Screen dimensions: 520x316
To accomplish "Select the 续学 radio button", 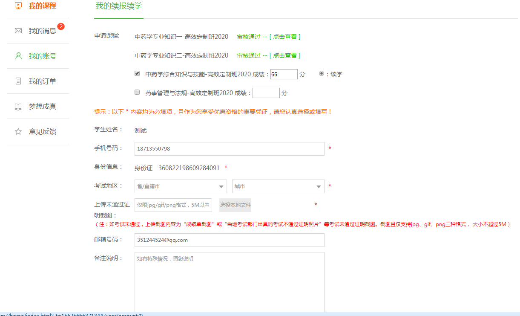I will pos(322,73).
